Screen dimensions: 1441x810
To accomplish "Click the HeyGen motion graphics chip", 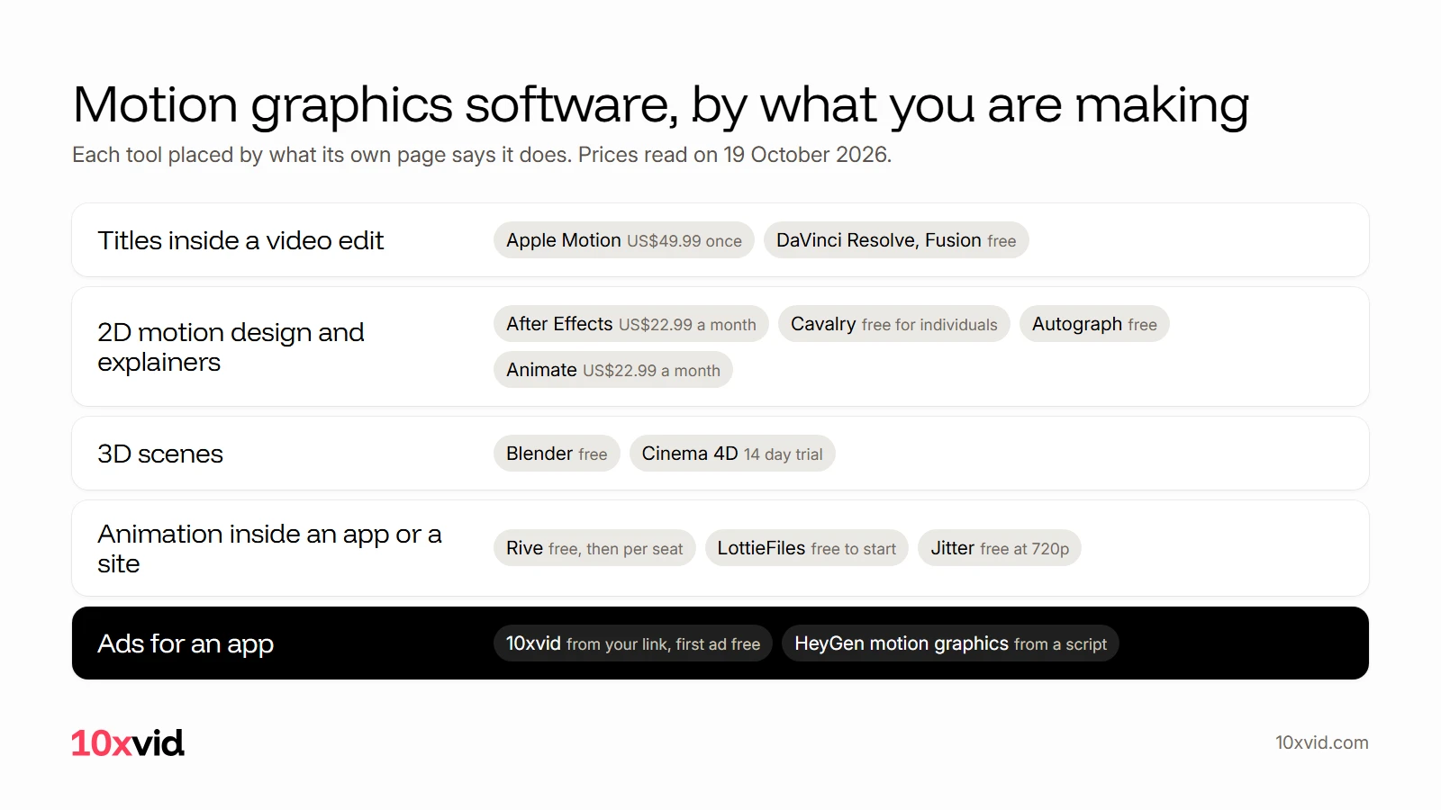I will pos(950,643).
